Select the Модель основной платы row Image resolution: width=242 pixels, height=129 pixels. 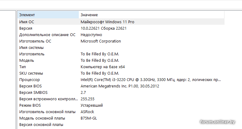point(121,118)
